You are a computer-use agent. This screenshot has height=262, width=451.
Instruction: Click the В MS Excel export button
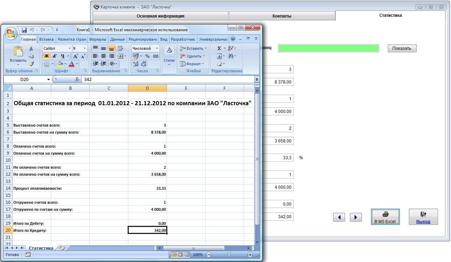(x=385, y=216)
